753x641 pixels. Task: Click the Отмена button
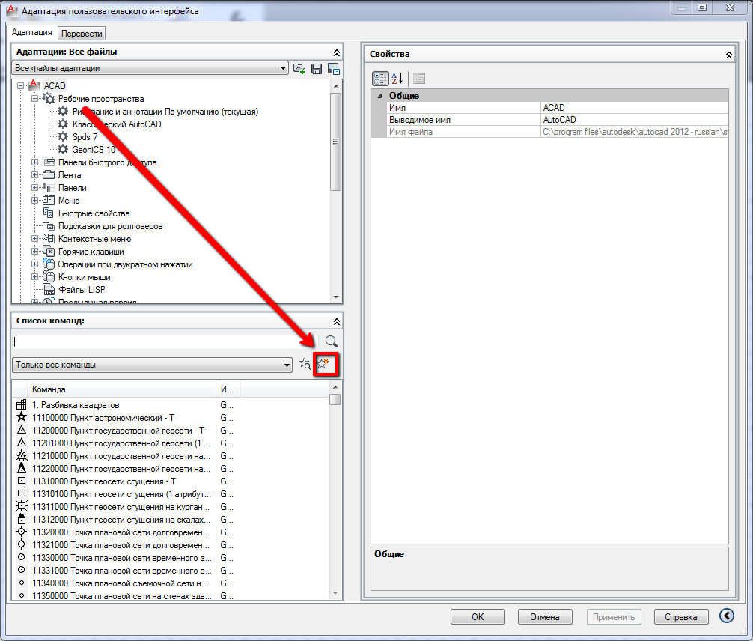pyautogui.click(x=545, y=616)
